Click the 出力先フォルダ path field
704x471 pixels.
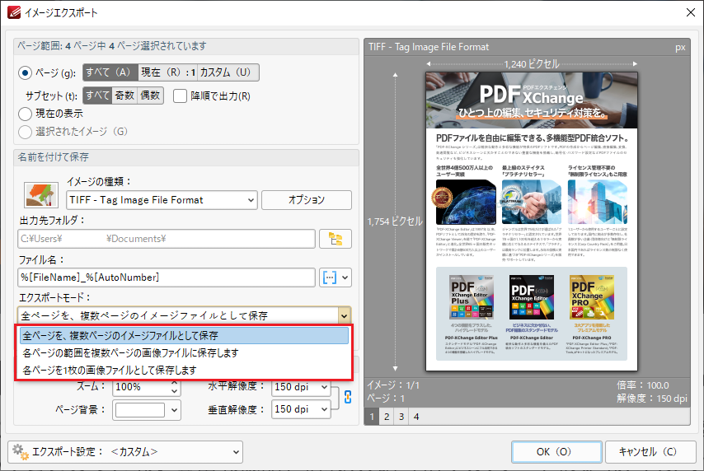coord(167,239)
